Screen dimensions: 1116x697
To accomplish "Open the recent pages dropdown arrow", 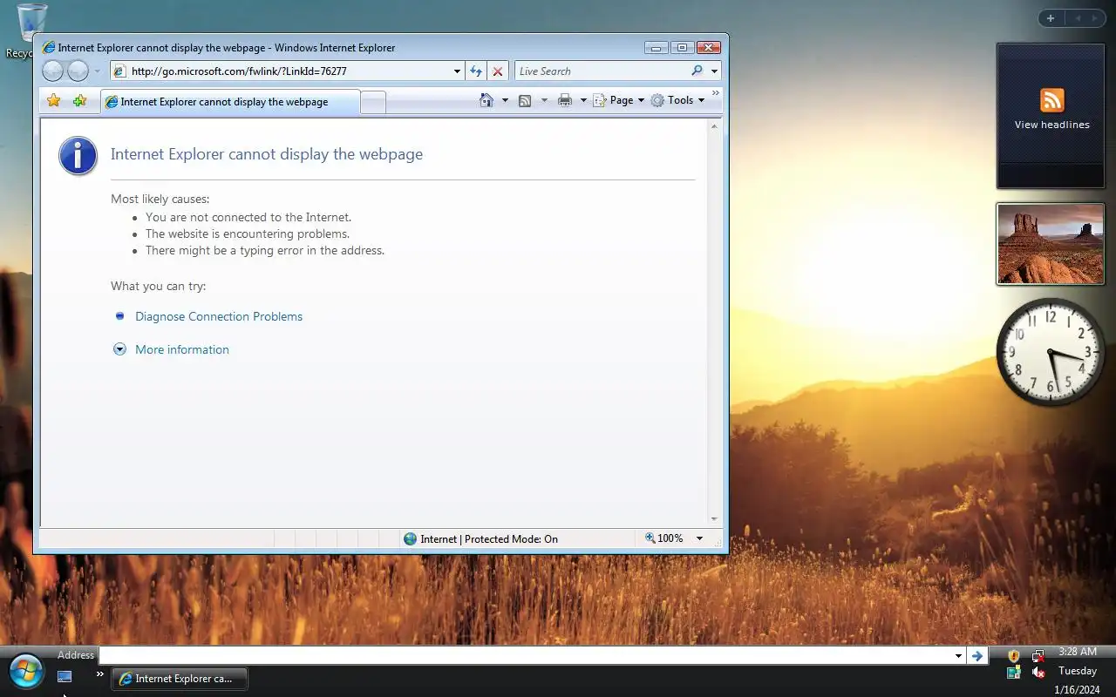I will coord(97,71).
